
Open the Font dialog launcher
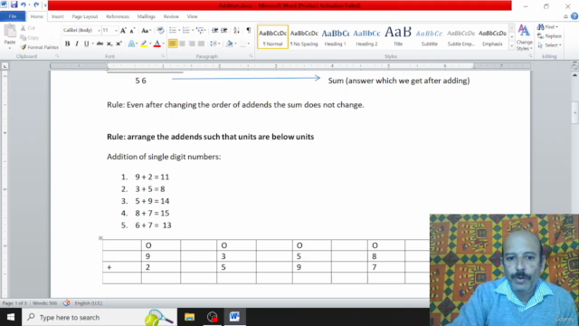[x=163, y=56]
